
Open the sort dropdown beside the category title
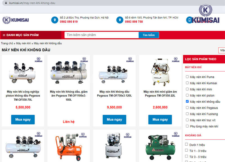(222, 50)
